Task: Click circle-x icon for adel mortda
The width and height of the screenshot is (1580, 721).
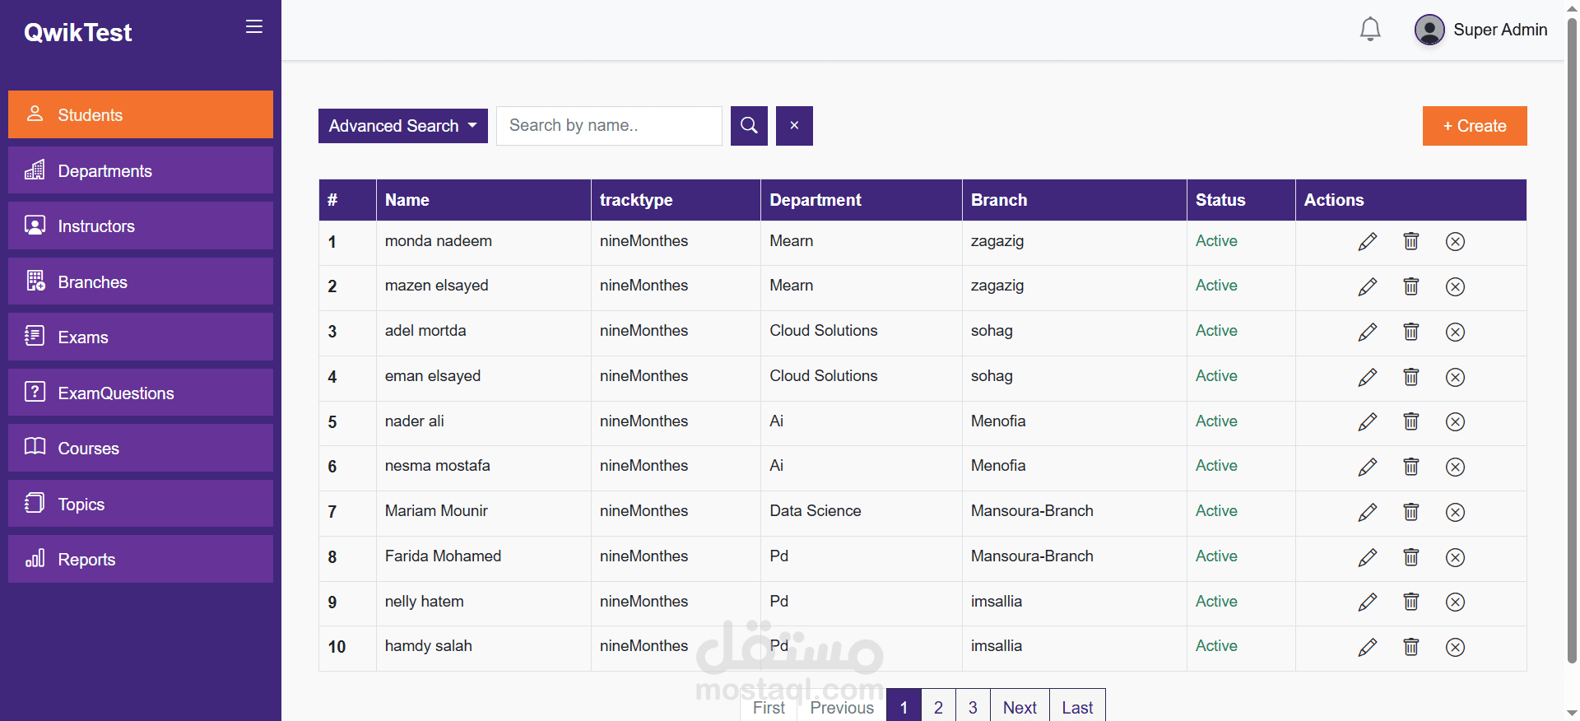Action: [1455, 332]
